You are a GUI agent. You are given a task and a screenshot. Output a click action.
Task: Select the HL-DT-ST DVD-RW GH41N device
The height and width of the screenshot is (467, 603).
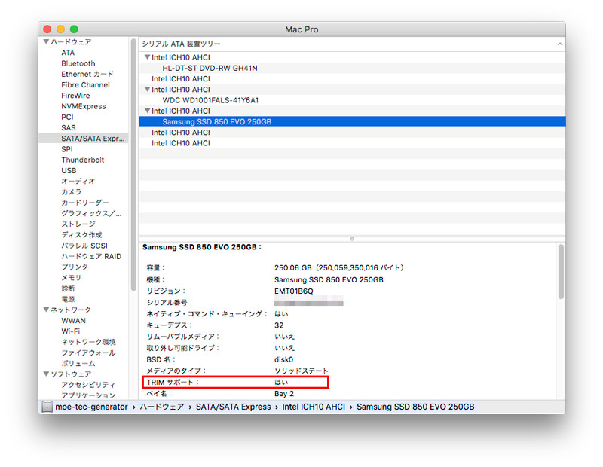209,67
